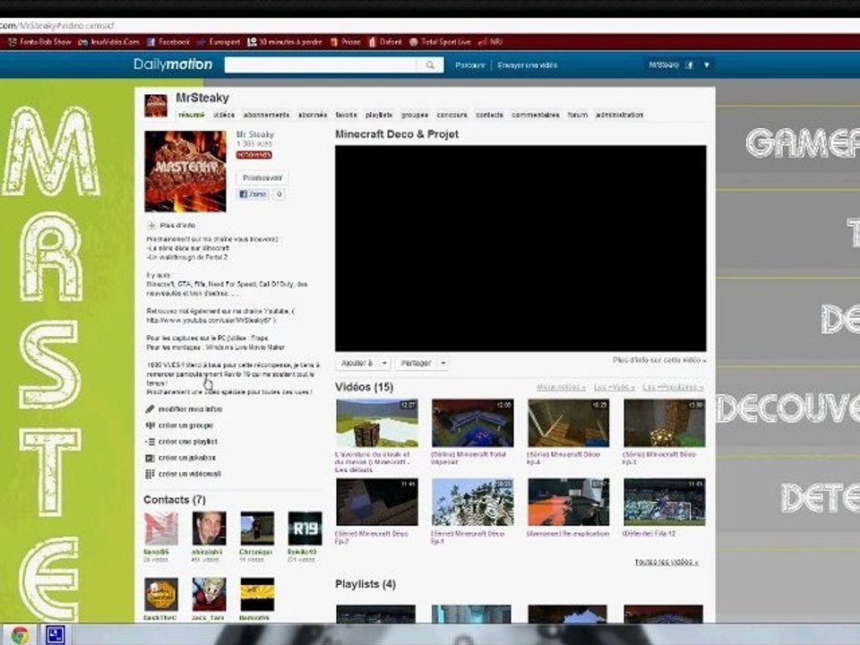Open the MrSteaky account dropdown arrow
Viewport: 860px width, 645px height.
707,64
